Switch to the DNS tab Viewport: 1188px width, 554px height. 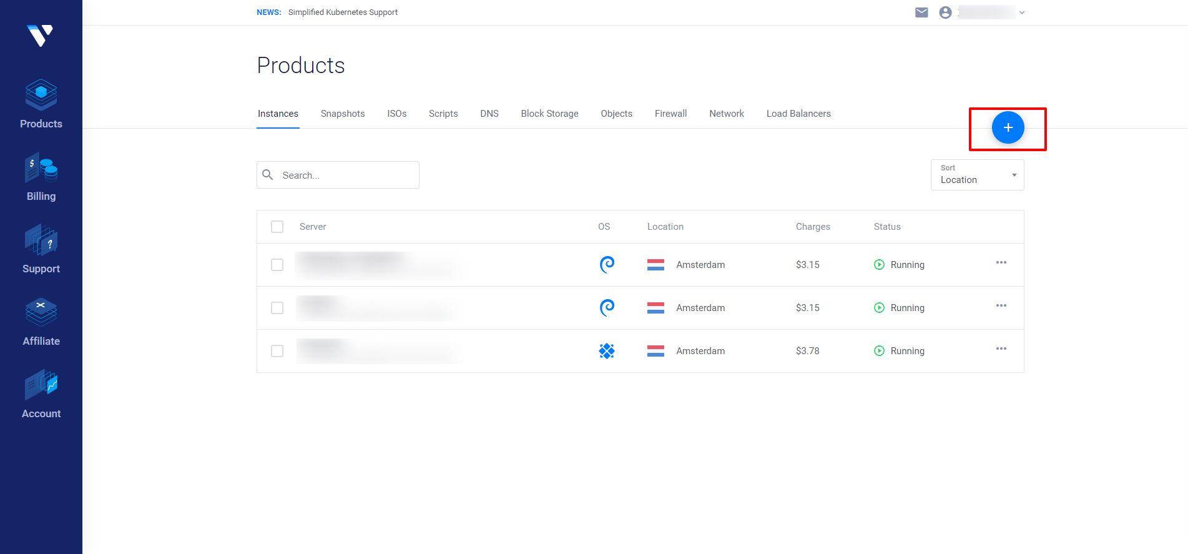coord(489,114)
